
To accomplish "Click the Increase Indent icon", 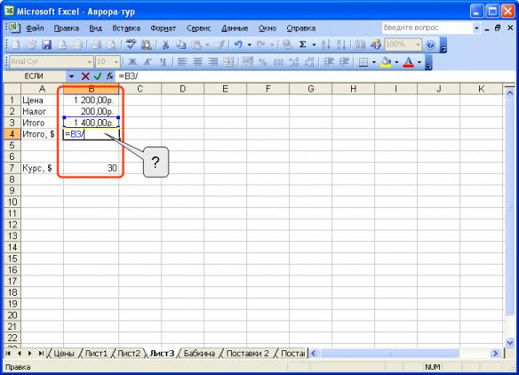I will (344, 61).
